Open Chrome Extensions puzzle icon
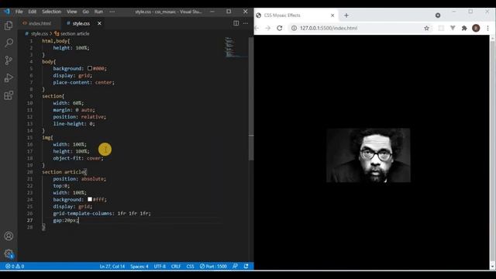 pyautogui.click(x=464, y=28)
